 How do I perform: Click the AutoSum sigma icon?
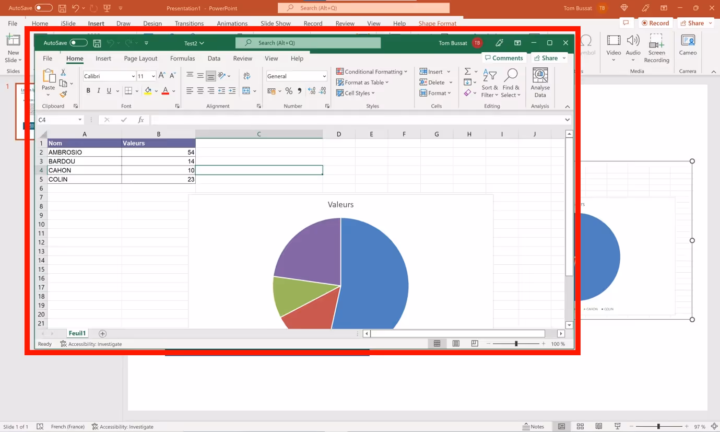(x=468, y=72)
